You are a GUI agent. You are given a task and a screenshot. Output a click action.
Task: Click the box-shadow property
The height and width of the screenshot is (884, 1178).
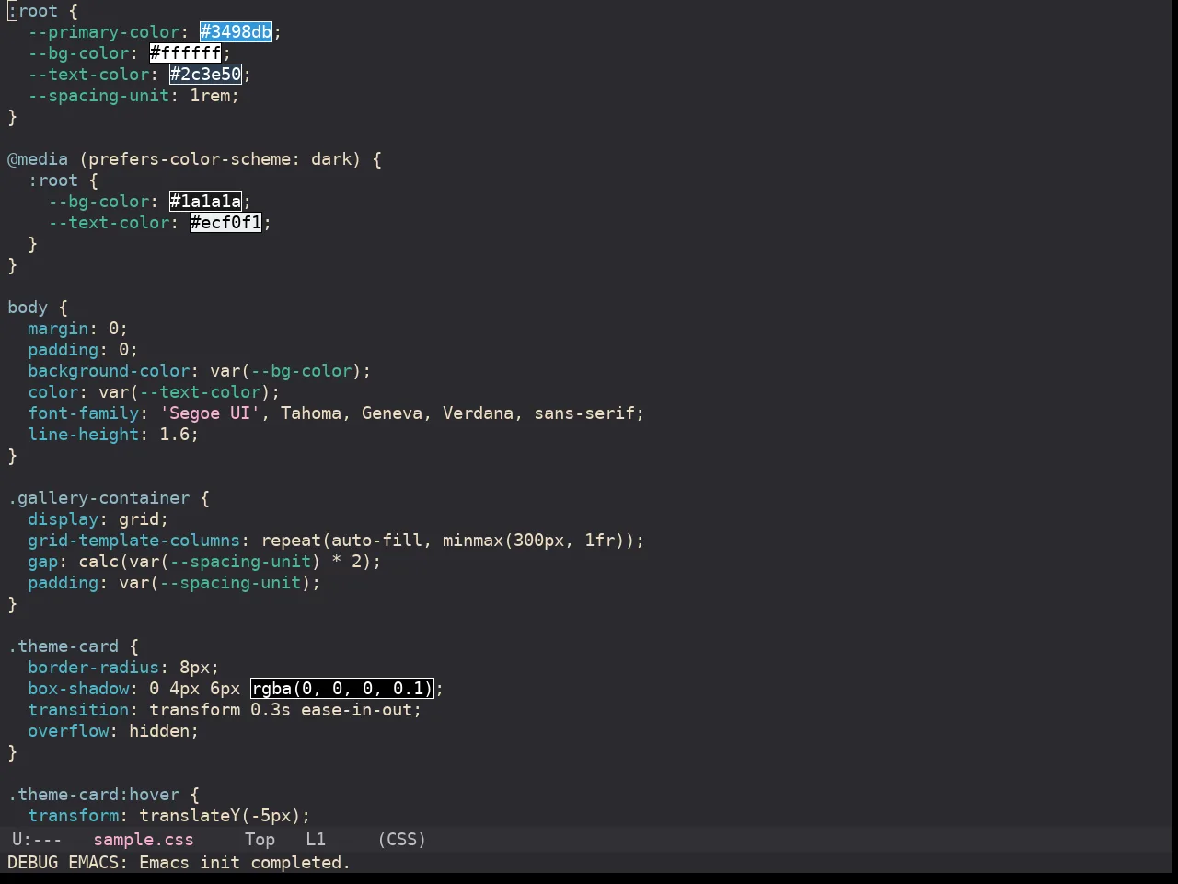pos(78,689)
